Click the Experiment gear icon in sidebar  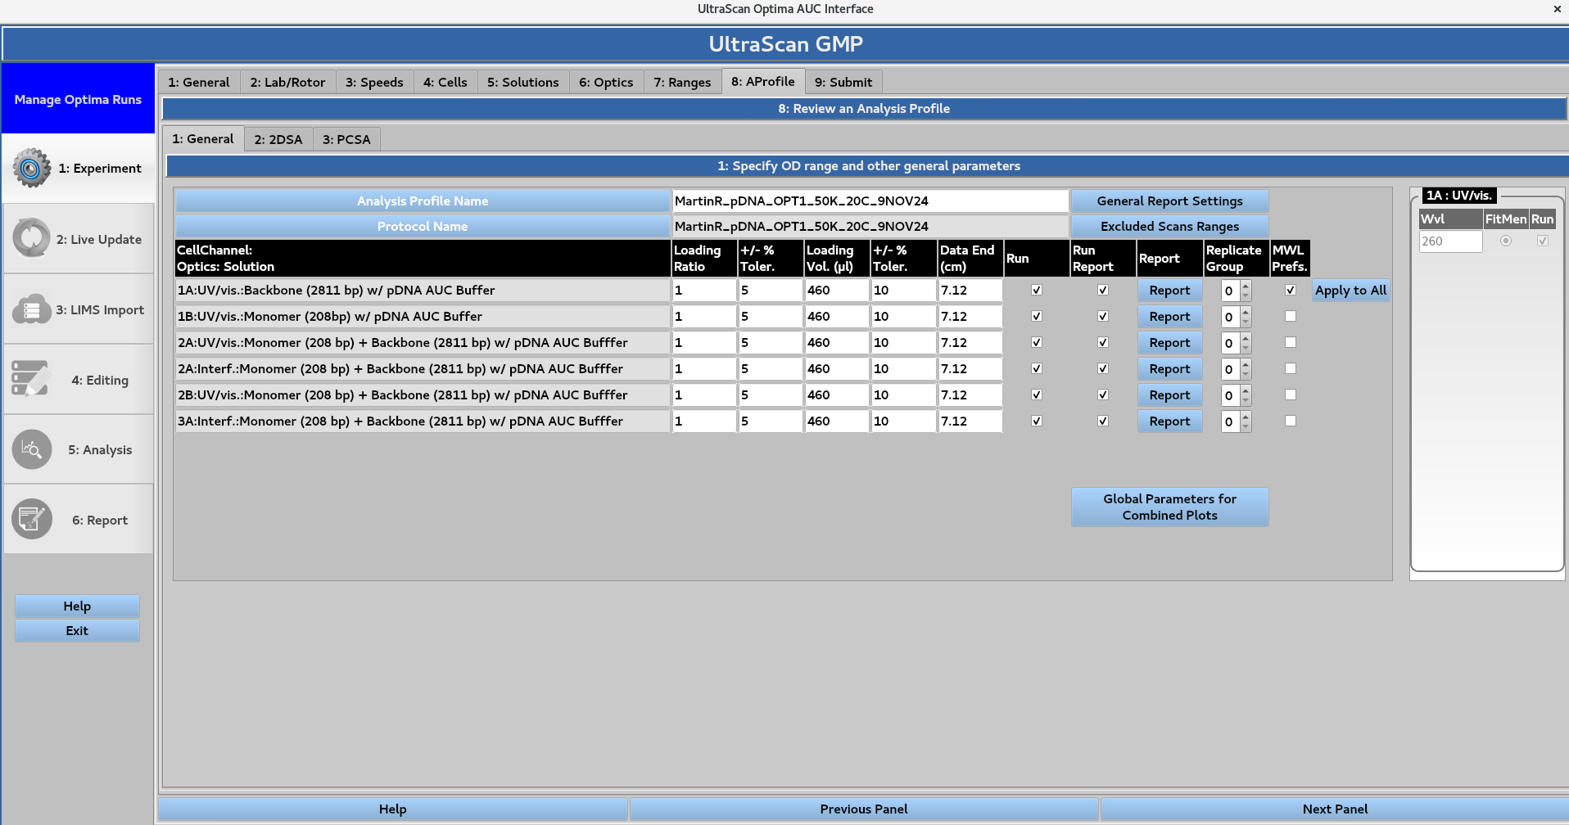point(31,169)
